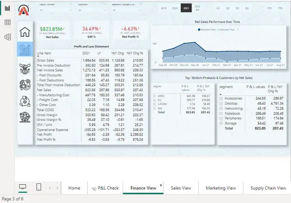The image size is (291, 203).
Task: Switch to desktop layout icon
Action: coord(23,187)
